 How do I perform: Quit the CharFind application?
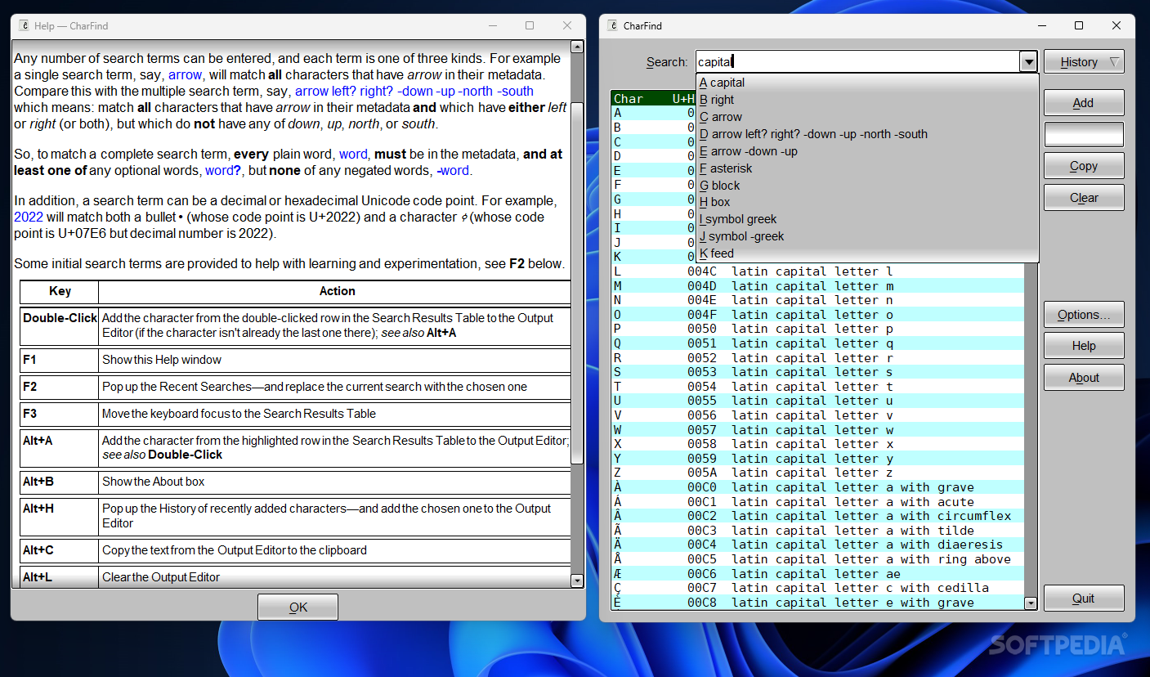pyautogui.click(x=1084, y=599)
